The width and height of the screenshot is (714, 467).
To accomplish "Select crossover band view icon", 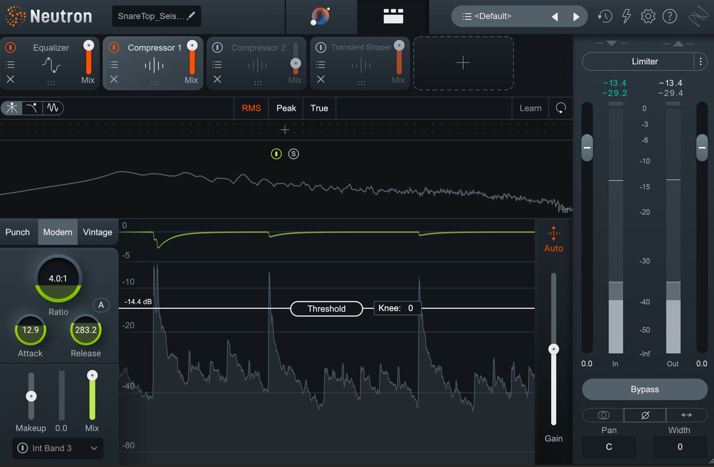I will [x=12, y=108].
